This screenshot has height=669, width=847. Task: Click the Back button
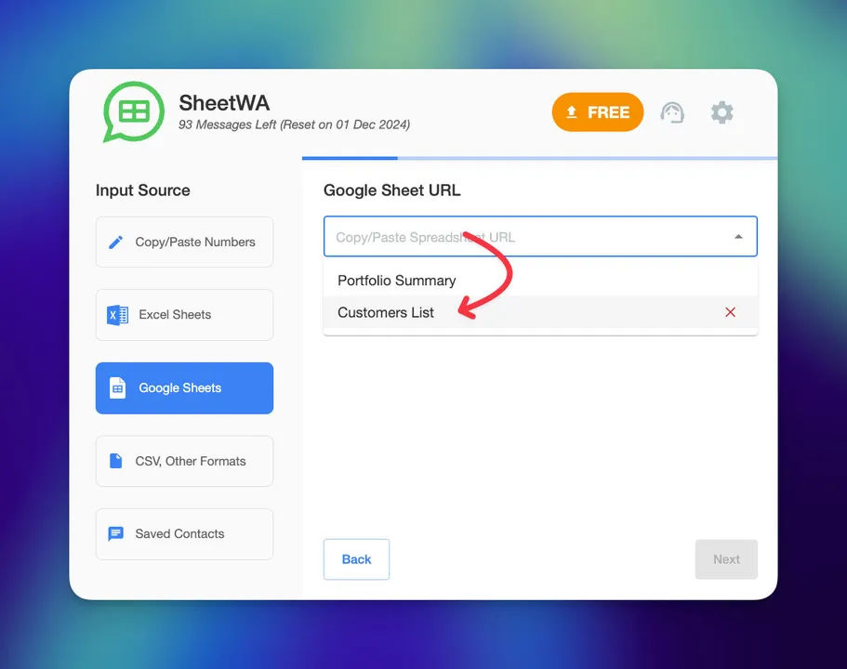coord(356,559)
